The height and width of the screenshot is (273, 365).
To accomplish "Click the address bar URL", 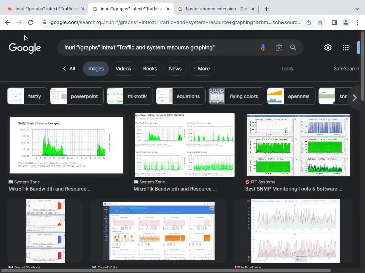I will click(x=176, y=22).
